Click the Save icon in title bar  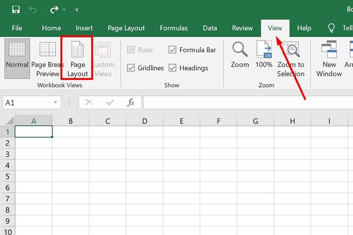tap(16, 9)
